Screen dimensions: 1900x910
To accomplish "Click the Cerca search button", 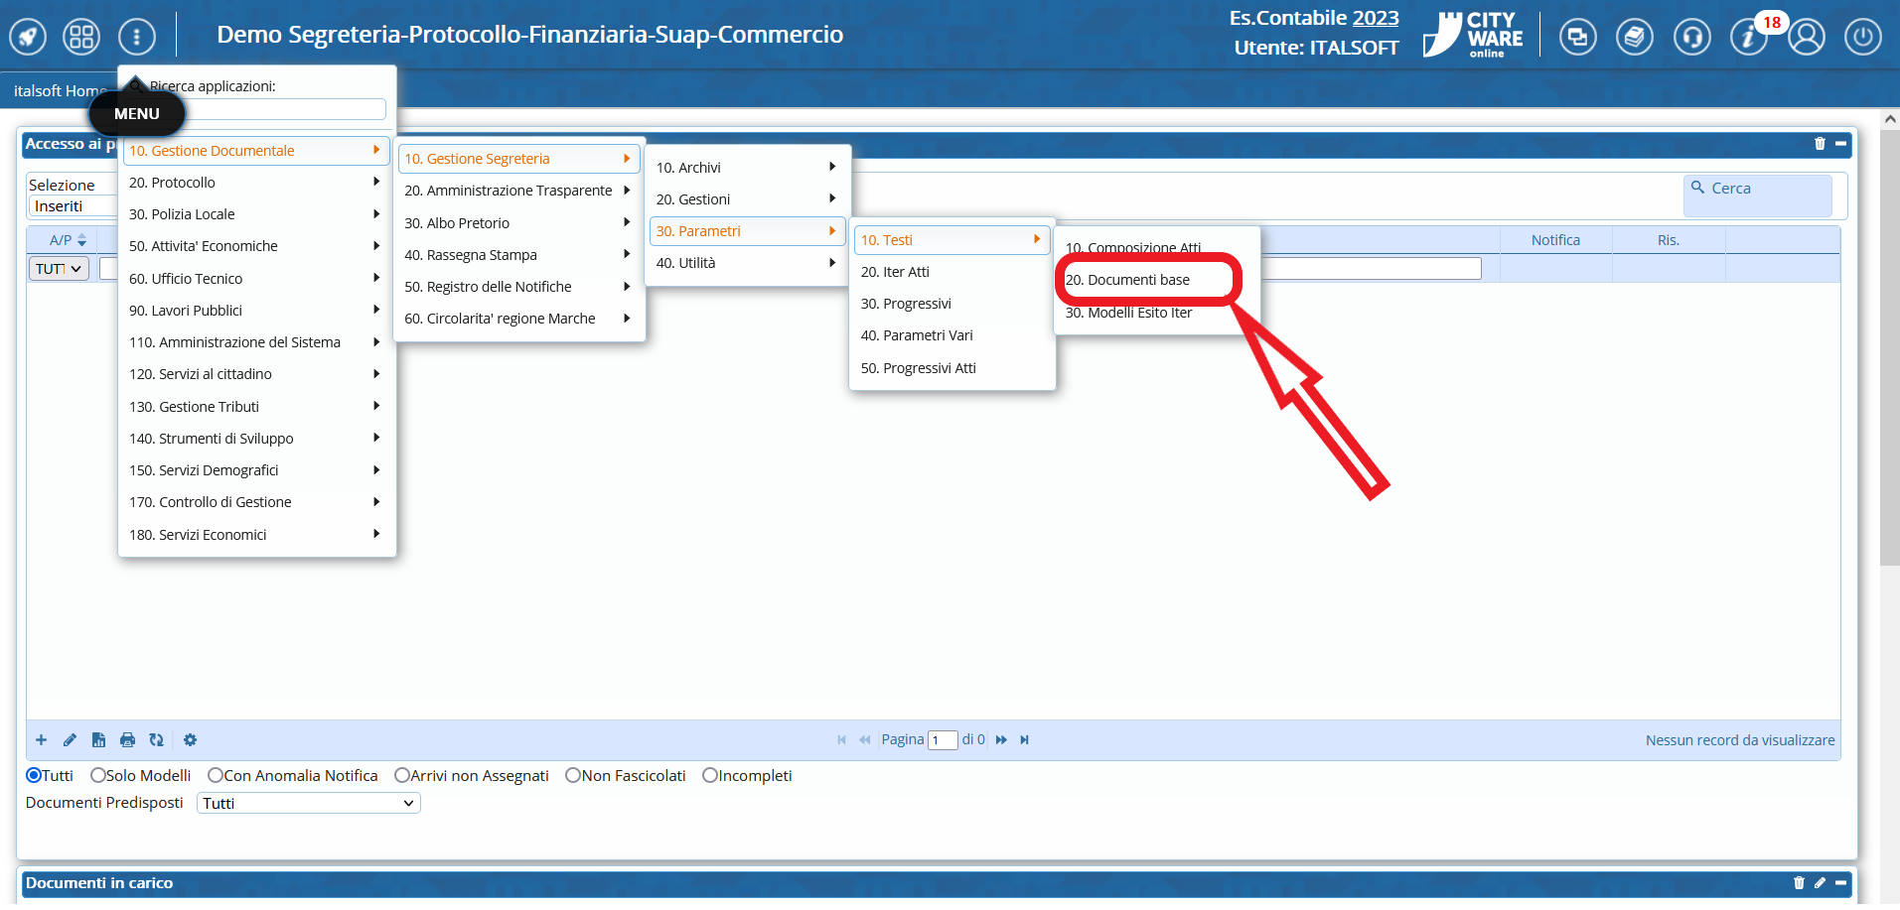I will [1757, 195].
